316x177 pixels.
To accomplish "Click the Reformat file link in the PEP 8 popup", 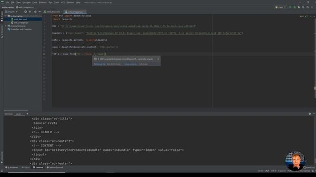I will click(x=100, y=64).
